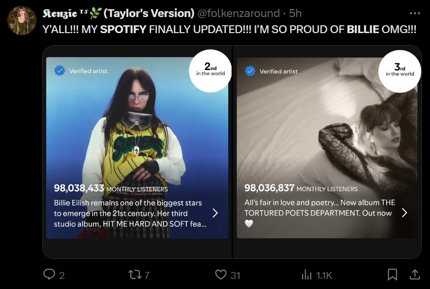Image resolution: width=430 pixels, height=289 pixels.
Task: Bookmark this tweet
Action: tap(392, 275)
